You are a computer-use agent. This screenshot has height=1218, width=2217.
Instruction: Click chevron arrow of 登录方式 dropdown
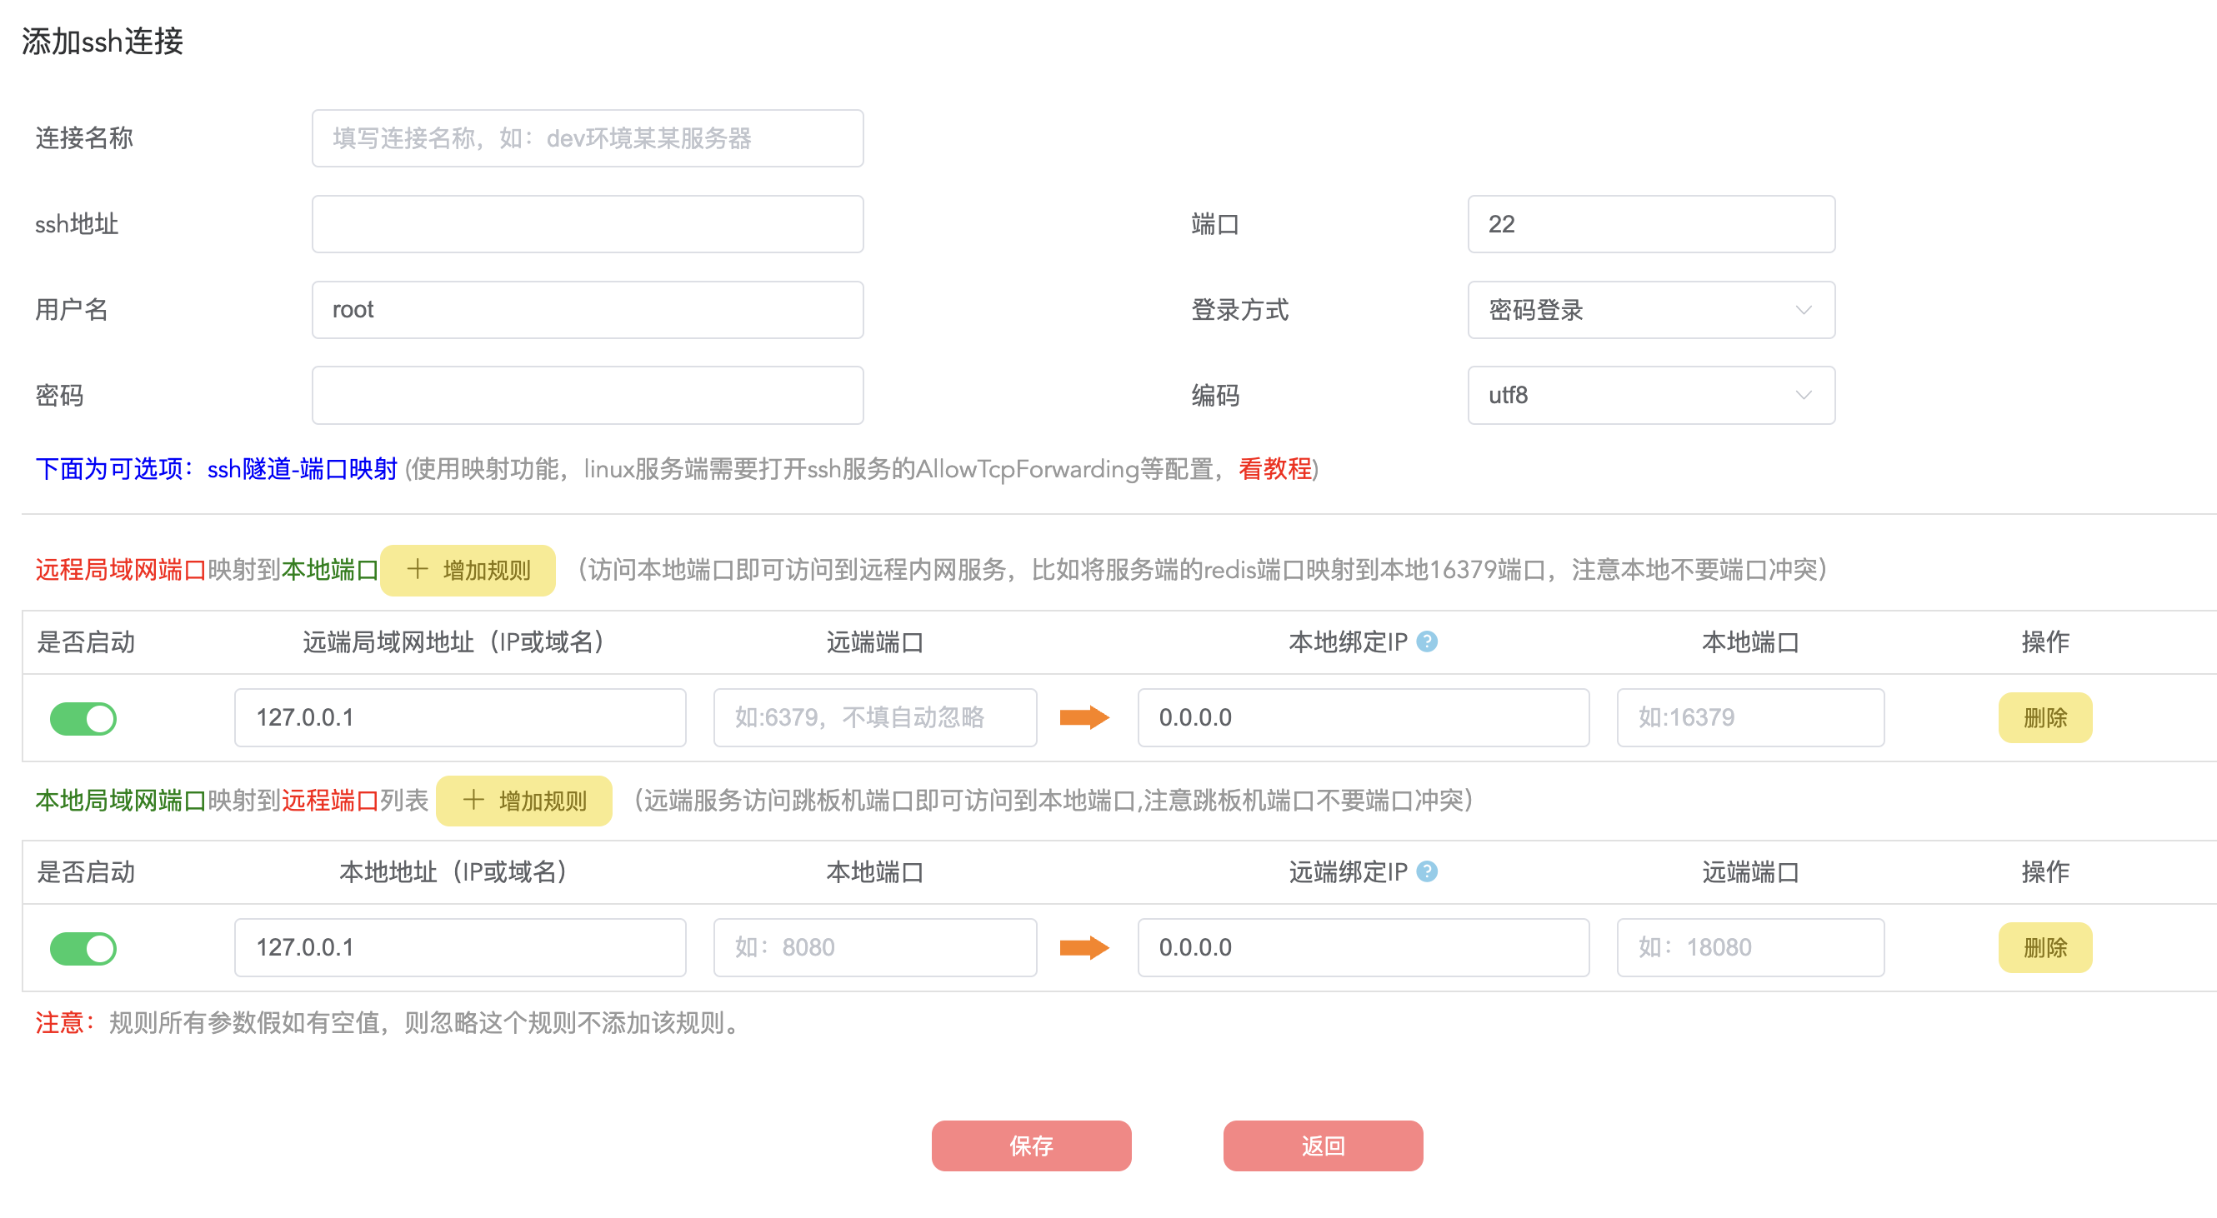[1803, 310]
